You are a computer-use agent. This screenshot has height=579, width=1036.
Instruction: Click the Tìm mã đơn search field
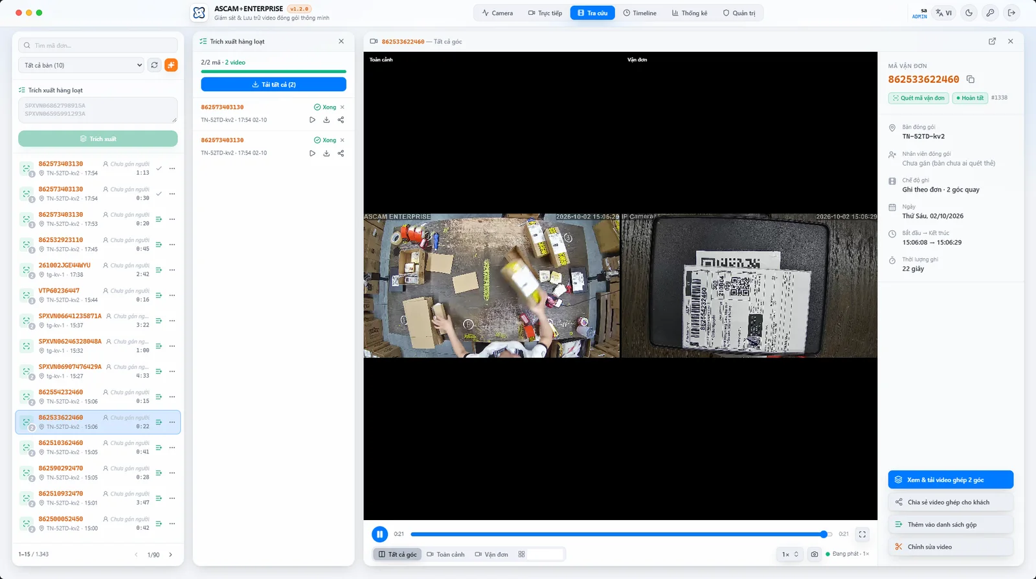click(98, 45)
